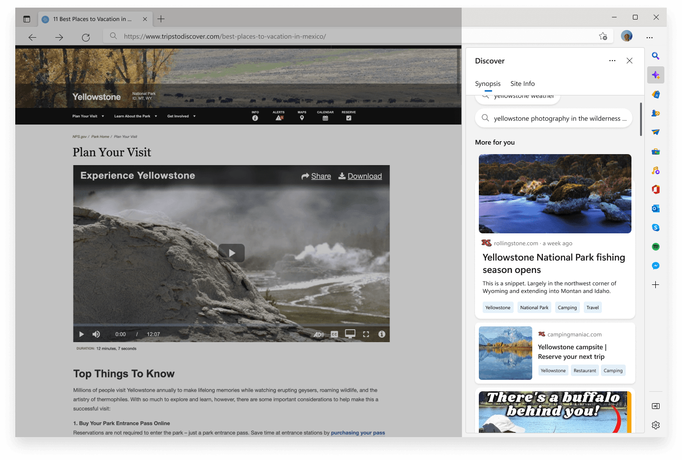Close the 11 Best Places tab
This screenshot has height=460, width=682.
[x=145, y=19]
